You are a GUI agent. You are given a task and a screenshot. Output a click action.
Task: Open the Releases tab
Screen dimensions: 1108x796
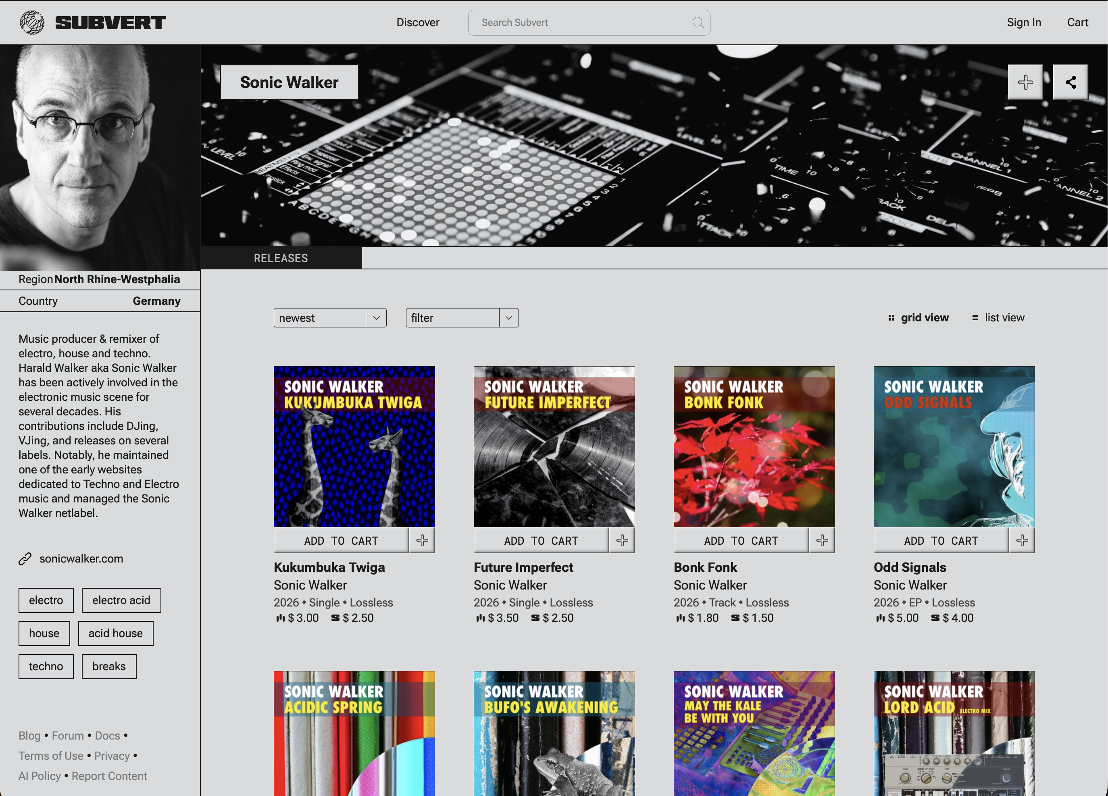(281, 258)
